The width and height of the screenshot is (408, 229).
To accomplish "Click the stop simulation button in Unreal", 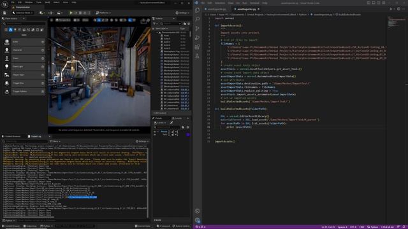I will tap(80, 13).
